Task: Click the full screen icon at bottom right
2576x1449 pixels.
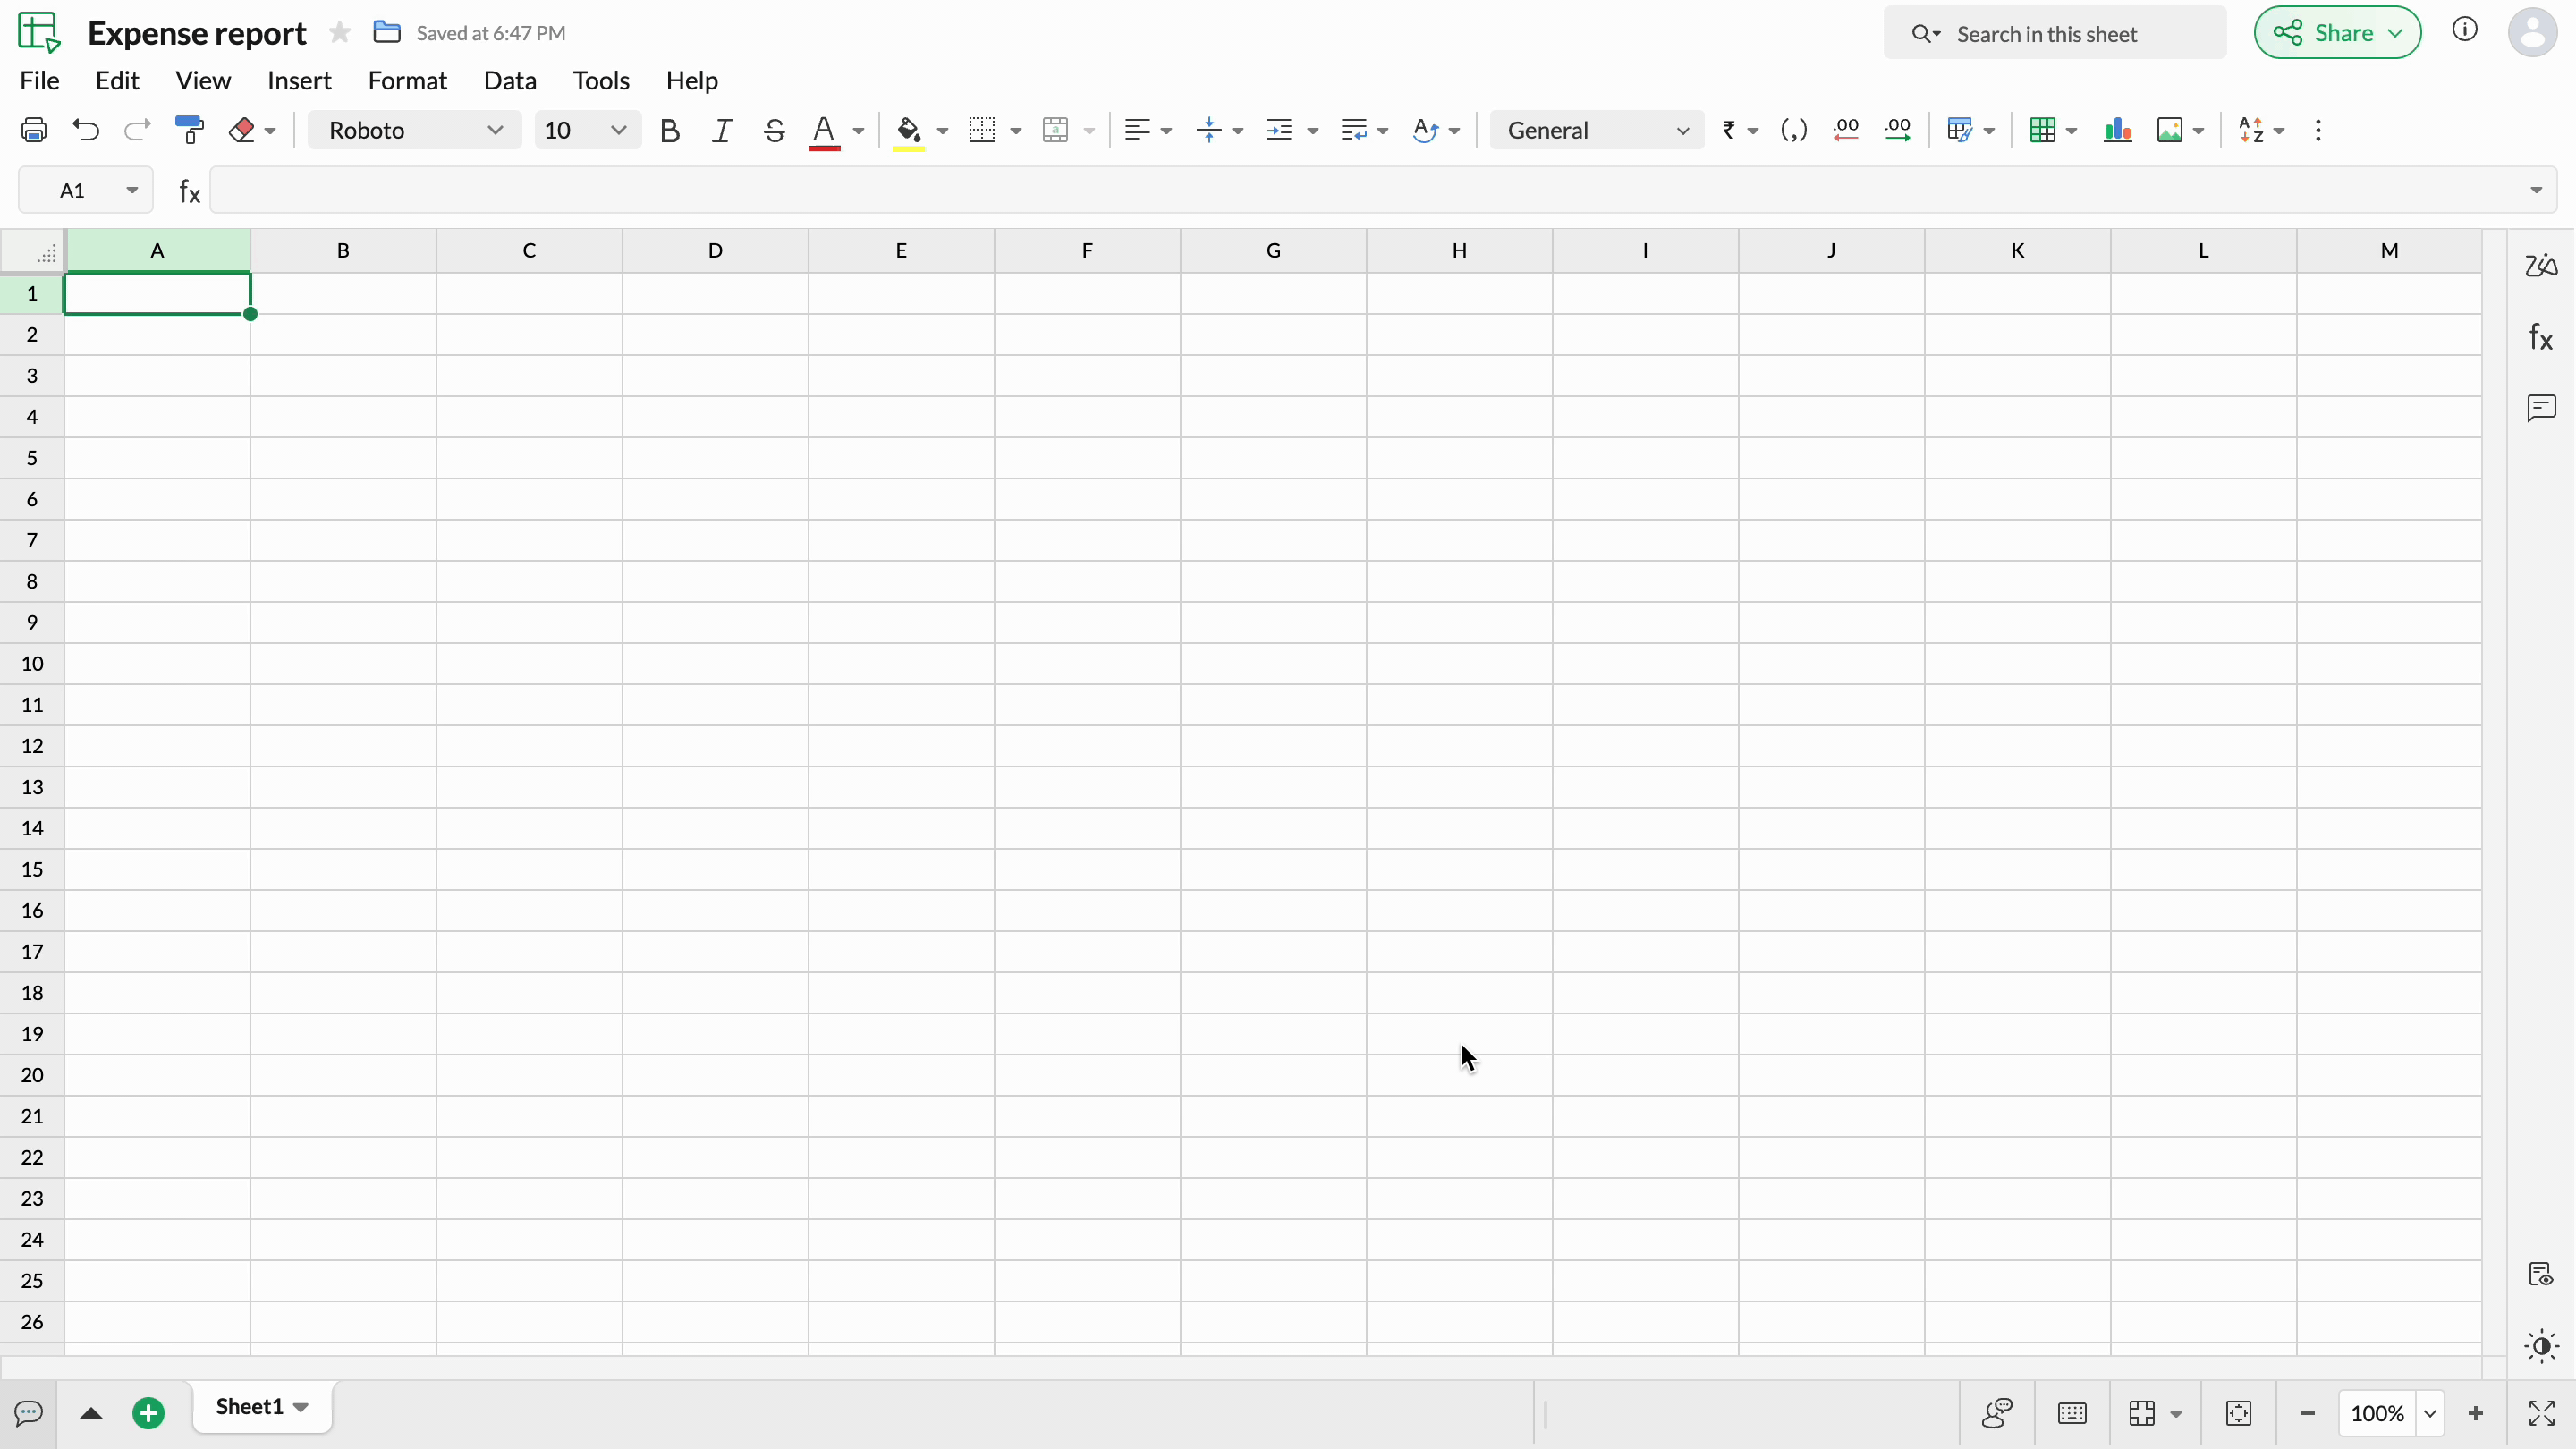Action: click(2541, 1413)
